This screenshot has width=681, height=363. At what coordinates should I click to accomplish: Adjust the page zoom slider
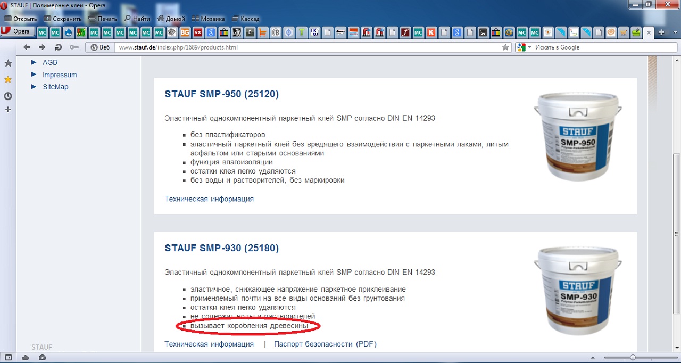tap(633, 358)
